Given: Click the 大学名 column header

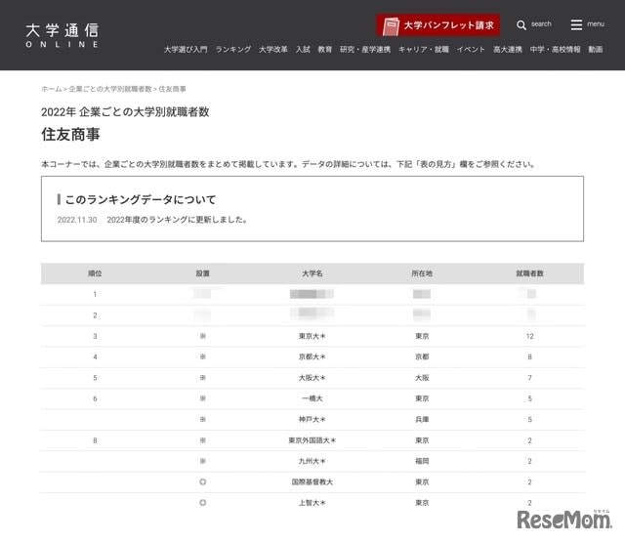Looking at the screenshot, I should pos(312,273).
